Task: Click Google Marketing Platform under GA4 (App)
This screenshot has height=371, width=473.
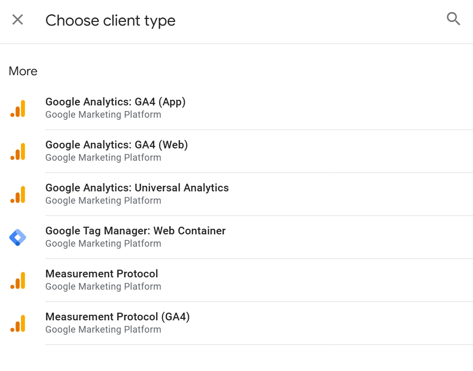Action: pyautogui.click(x=103, y=115)
